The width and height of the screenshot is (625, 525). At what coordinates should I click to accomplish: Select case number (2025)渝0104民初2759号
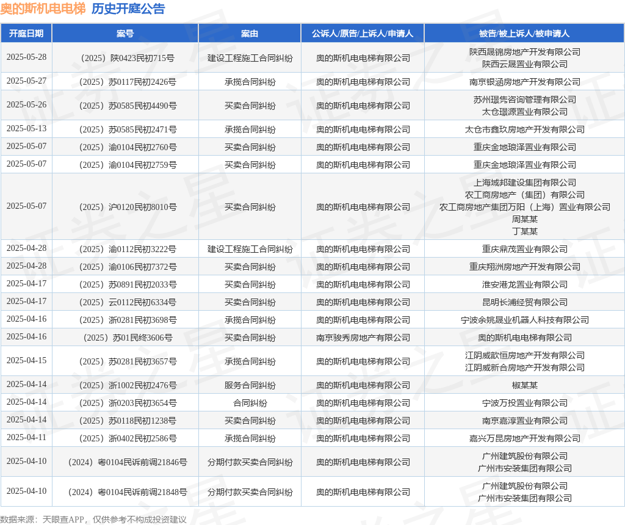(128, 165)
